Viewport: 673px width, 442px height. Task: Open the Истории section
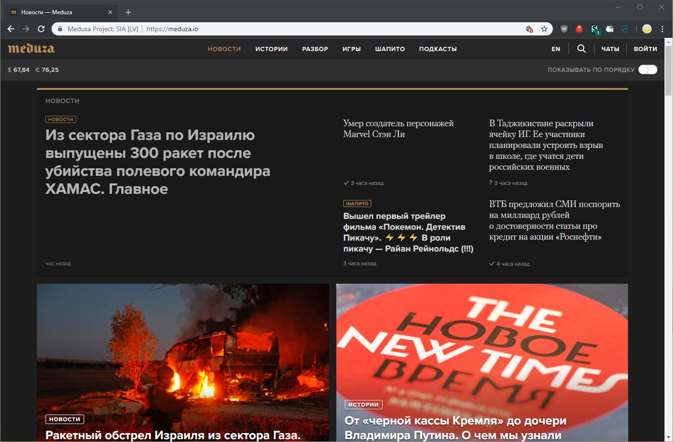(x=271, y=49)
